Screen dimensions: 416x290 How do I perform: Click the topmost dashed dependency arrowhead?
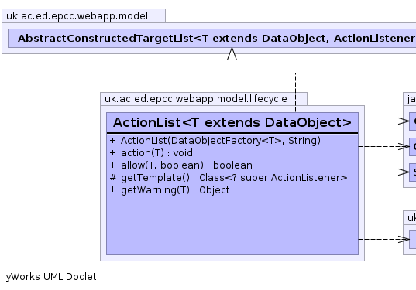(404, 121)
